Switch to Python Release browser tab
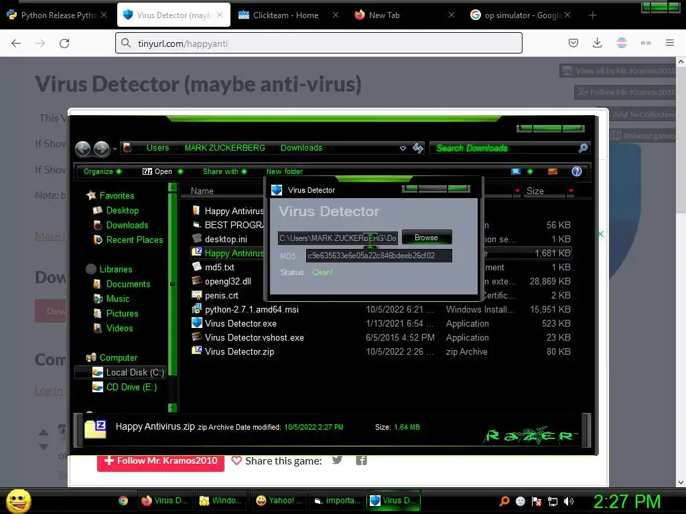This screenshot has width=686, height=514. point(58,15)
